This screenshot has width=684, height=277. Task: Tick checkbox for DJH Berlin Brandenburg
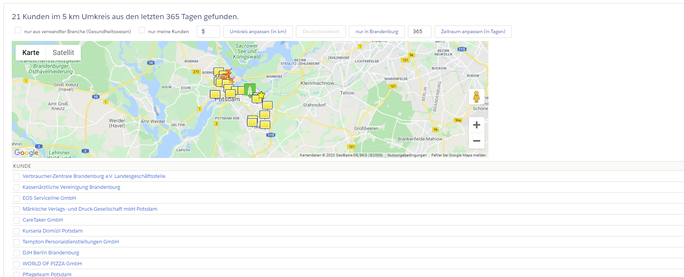click(x=16, y=253)
